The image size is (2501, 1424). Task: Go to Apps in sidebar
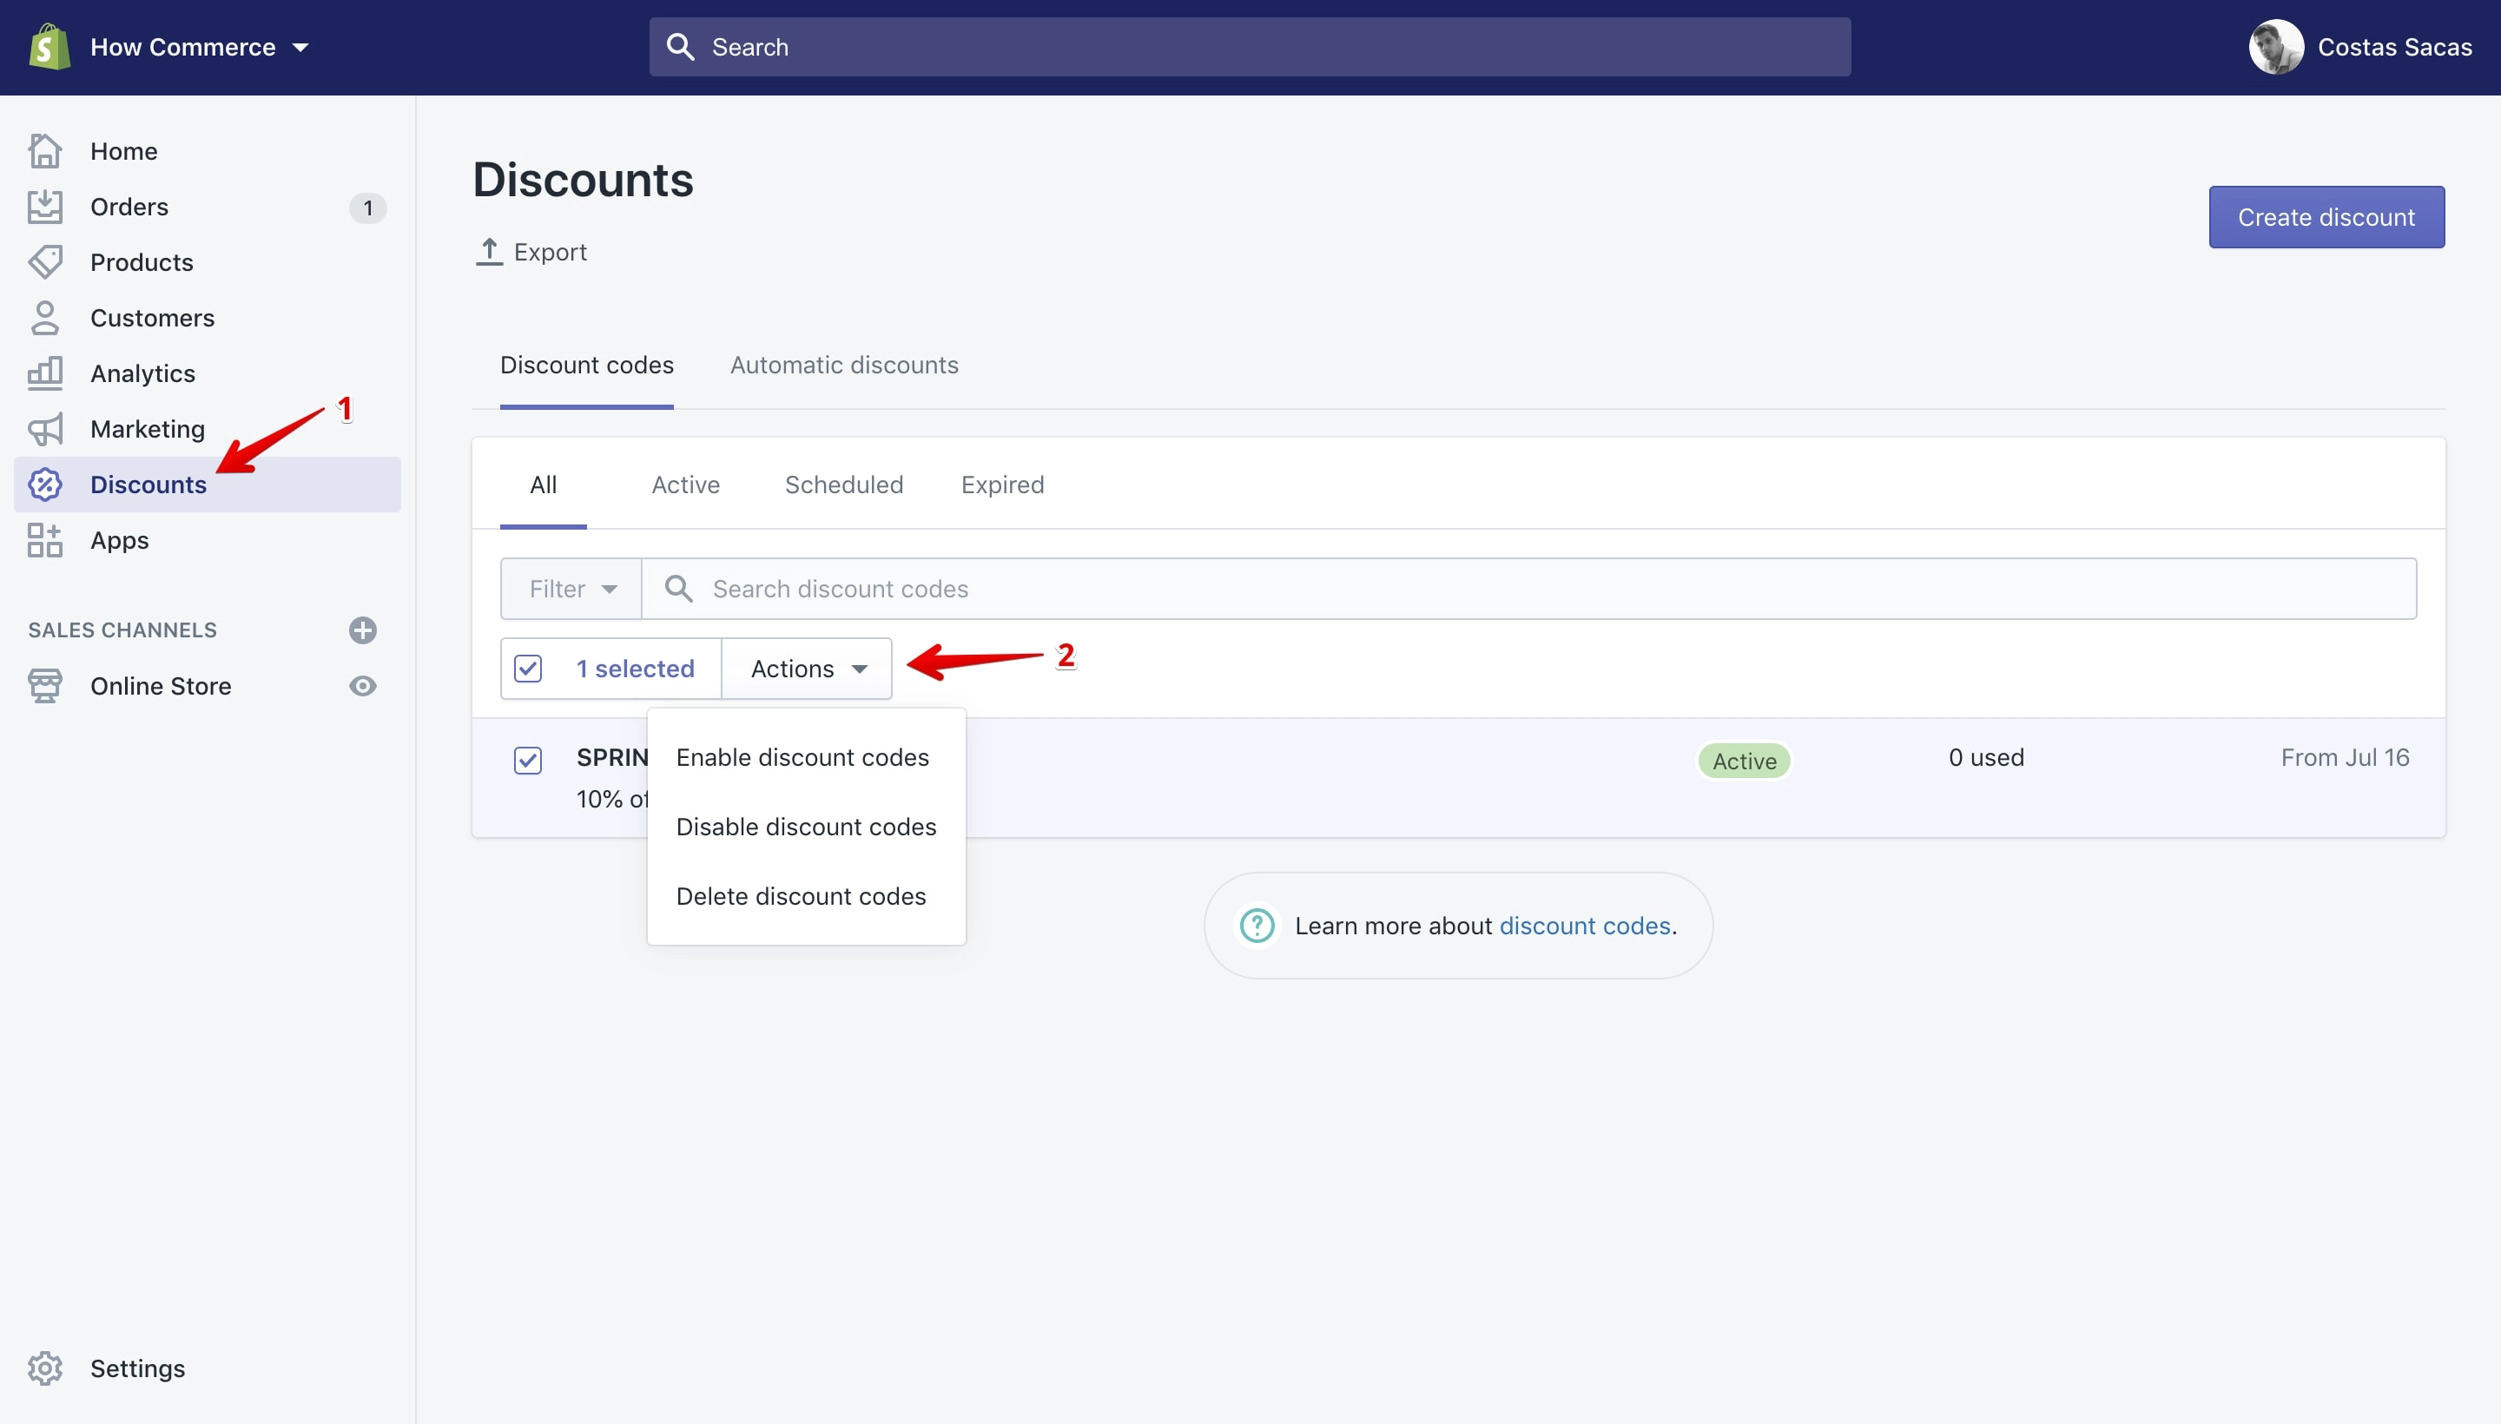(119, 540)
